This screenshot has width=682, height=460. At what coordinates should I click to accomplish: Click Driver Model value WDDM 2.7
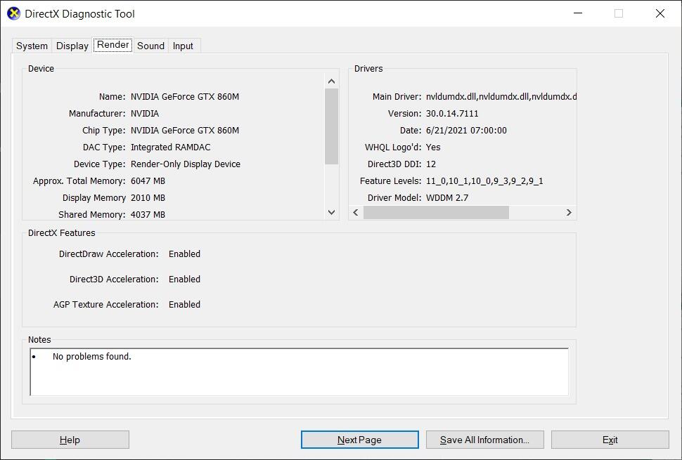[x=447, y=197]
